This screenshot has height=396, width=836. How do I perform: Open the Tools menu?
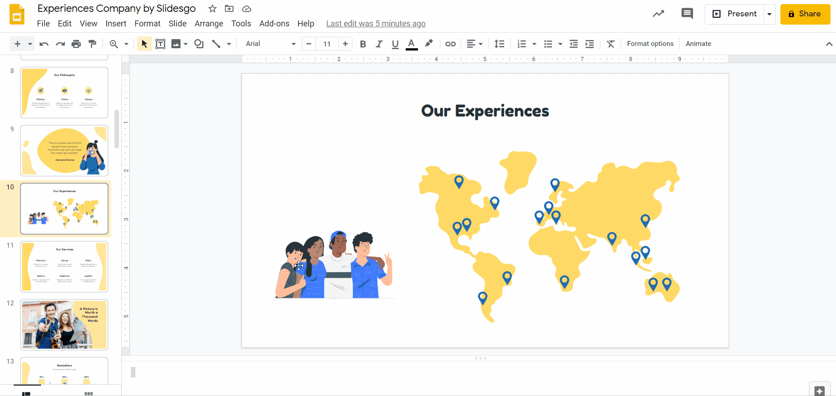(241, 24)
